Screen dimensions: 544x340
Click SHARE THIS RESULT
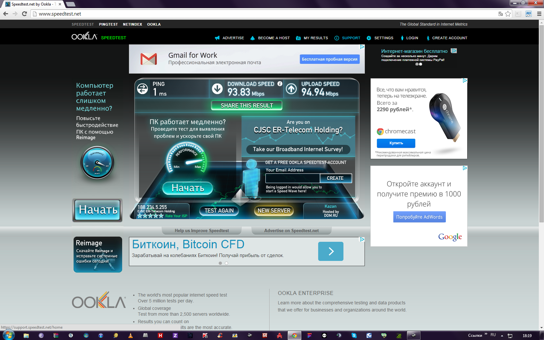pos(247,106)
